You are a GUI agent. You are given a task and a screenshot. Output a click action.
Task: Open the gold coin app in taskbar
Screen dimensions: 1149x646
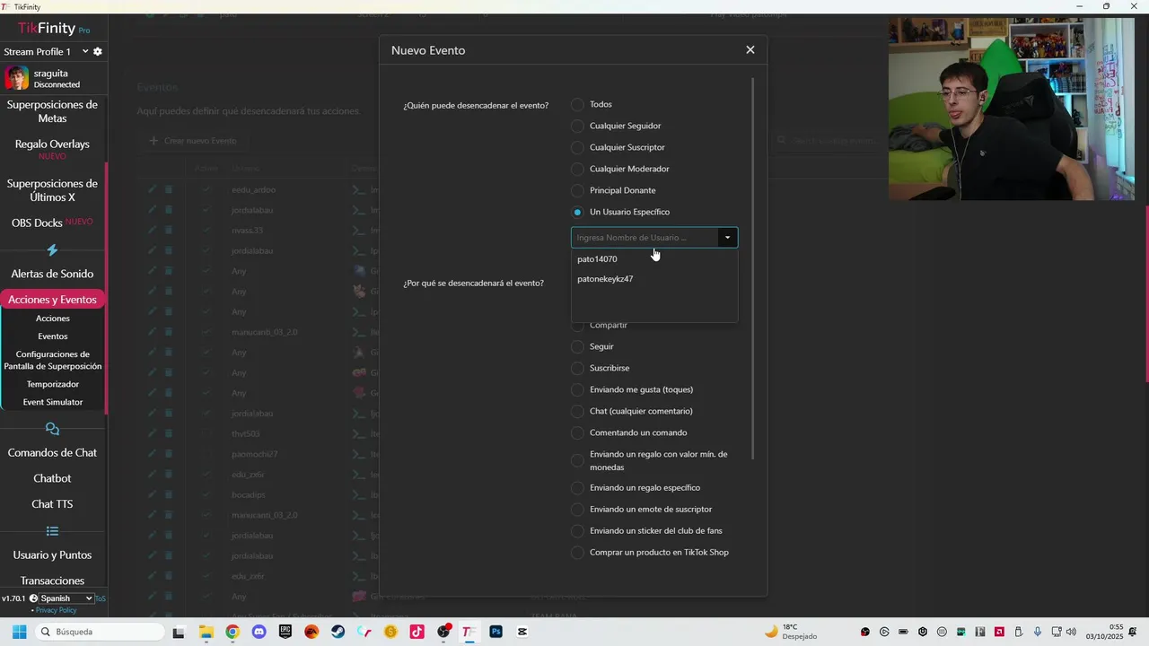click(x=390, y=632)
